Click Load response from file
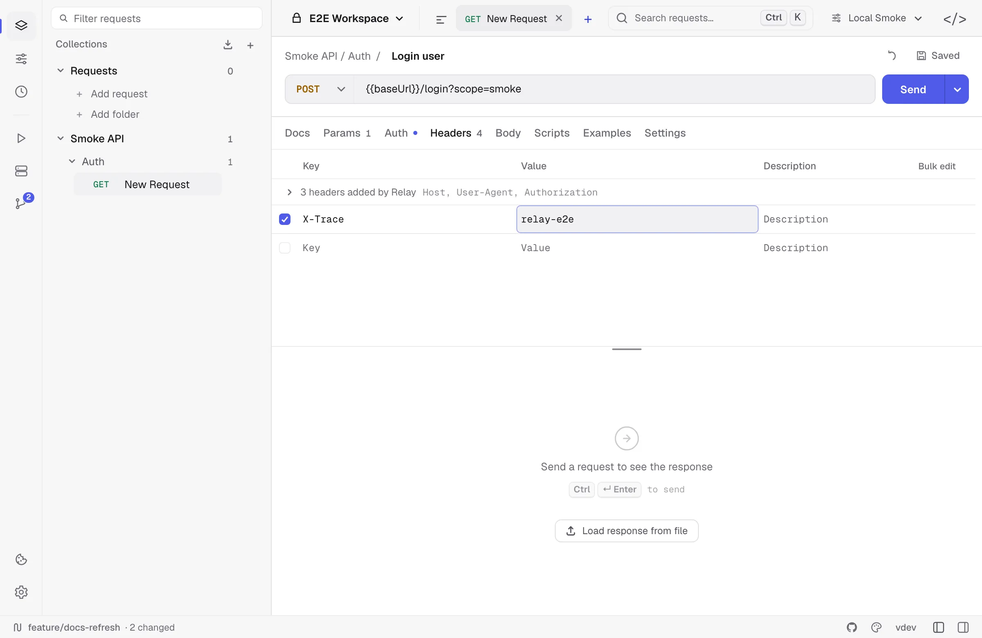Image resolution: width=982 pixels, height=638 pixels. click(x=626, y=531)
